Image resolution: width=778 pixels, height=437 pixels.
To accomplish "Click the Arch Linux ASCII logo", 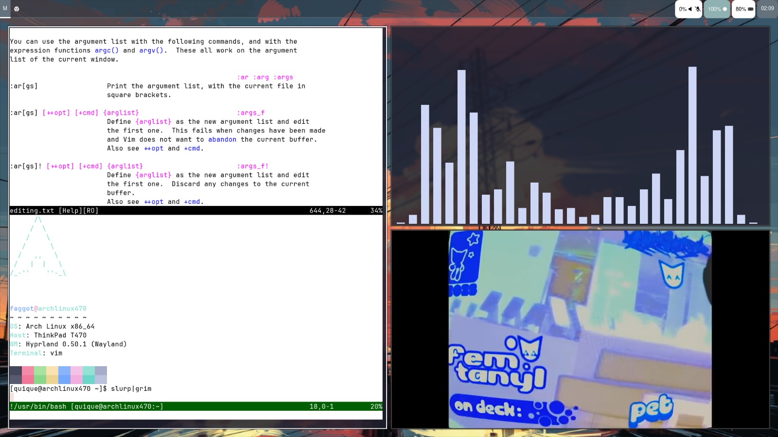I will 38,248.
